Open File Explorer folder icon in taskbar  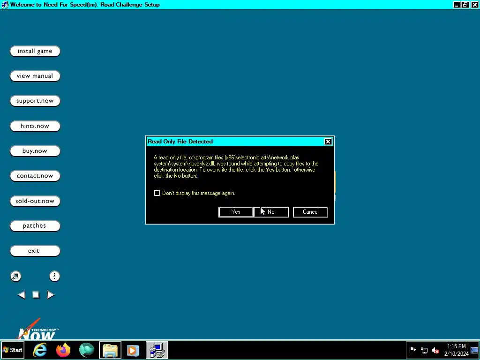(x=110, y=350)
